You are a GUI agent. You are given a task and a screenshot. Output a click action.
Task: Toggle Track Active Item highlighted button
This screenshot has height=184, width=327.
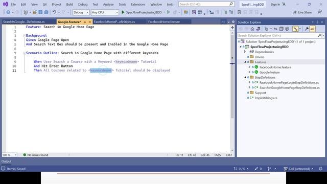coord(295,29)
